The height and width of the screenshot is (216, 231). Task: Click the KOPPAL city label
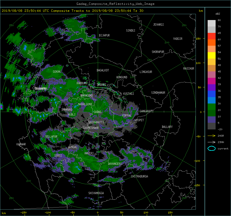click(127, 116)
